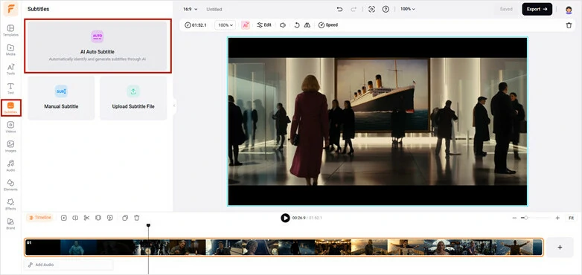
Task: Rotate the video clip
Action: 296,25
